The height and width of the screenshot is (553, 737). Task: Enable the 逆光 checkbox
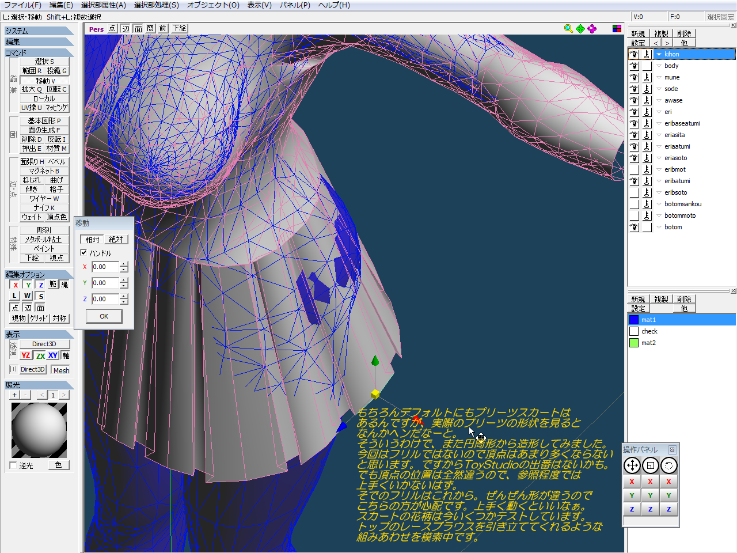click(14, 465)
